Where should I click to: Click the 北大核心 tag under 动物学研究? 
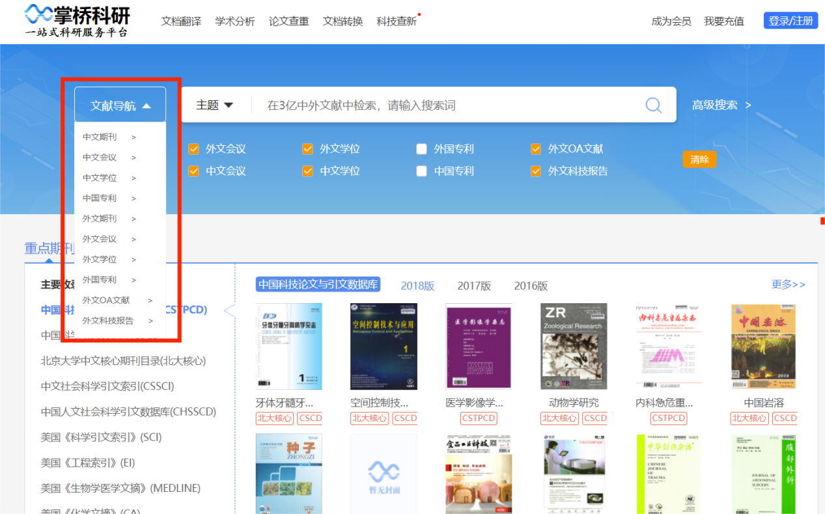[x=559, y=418]
